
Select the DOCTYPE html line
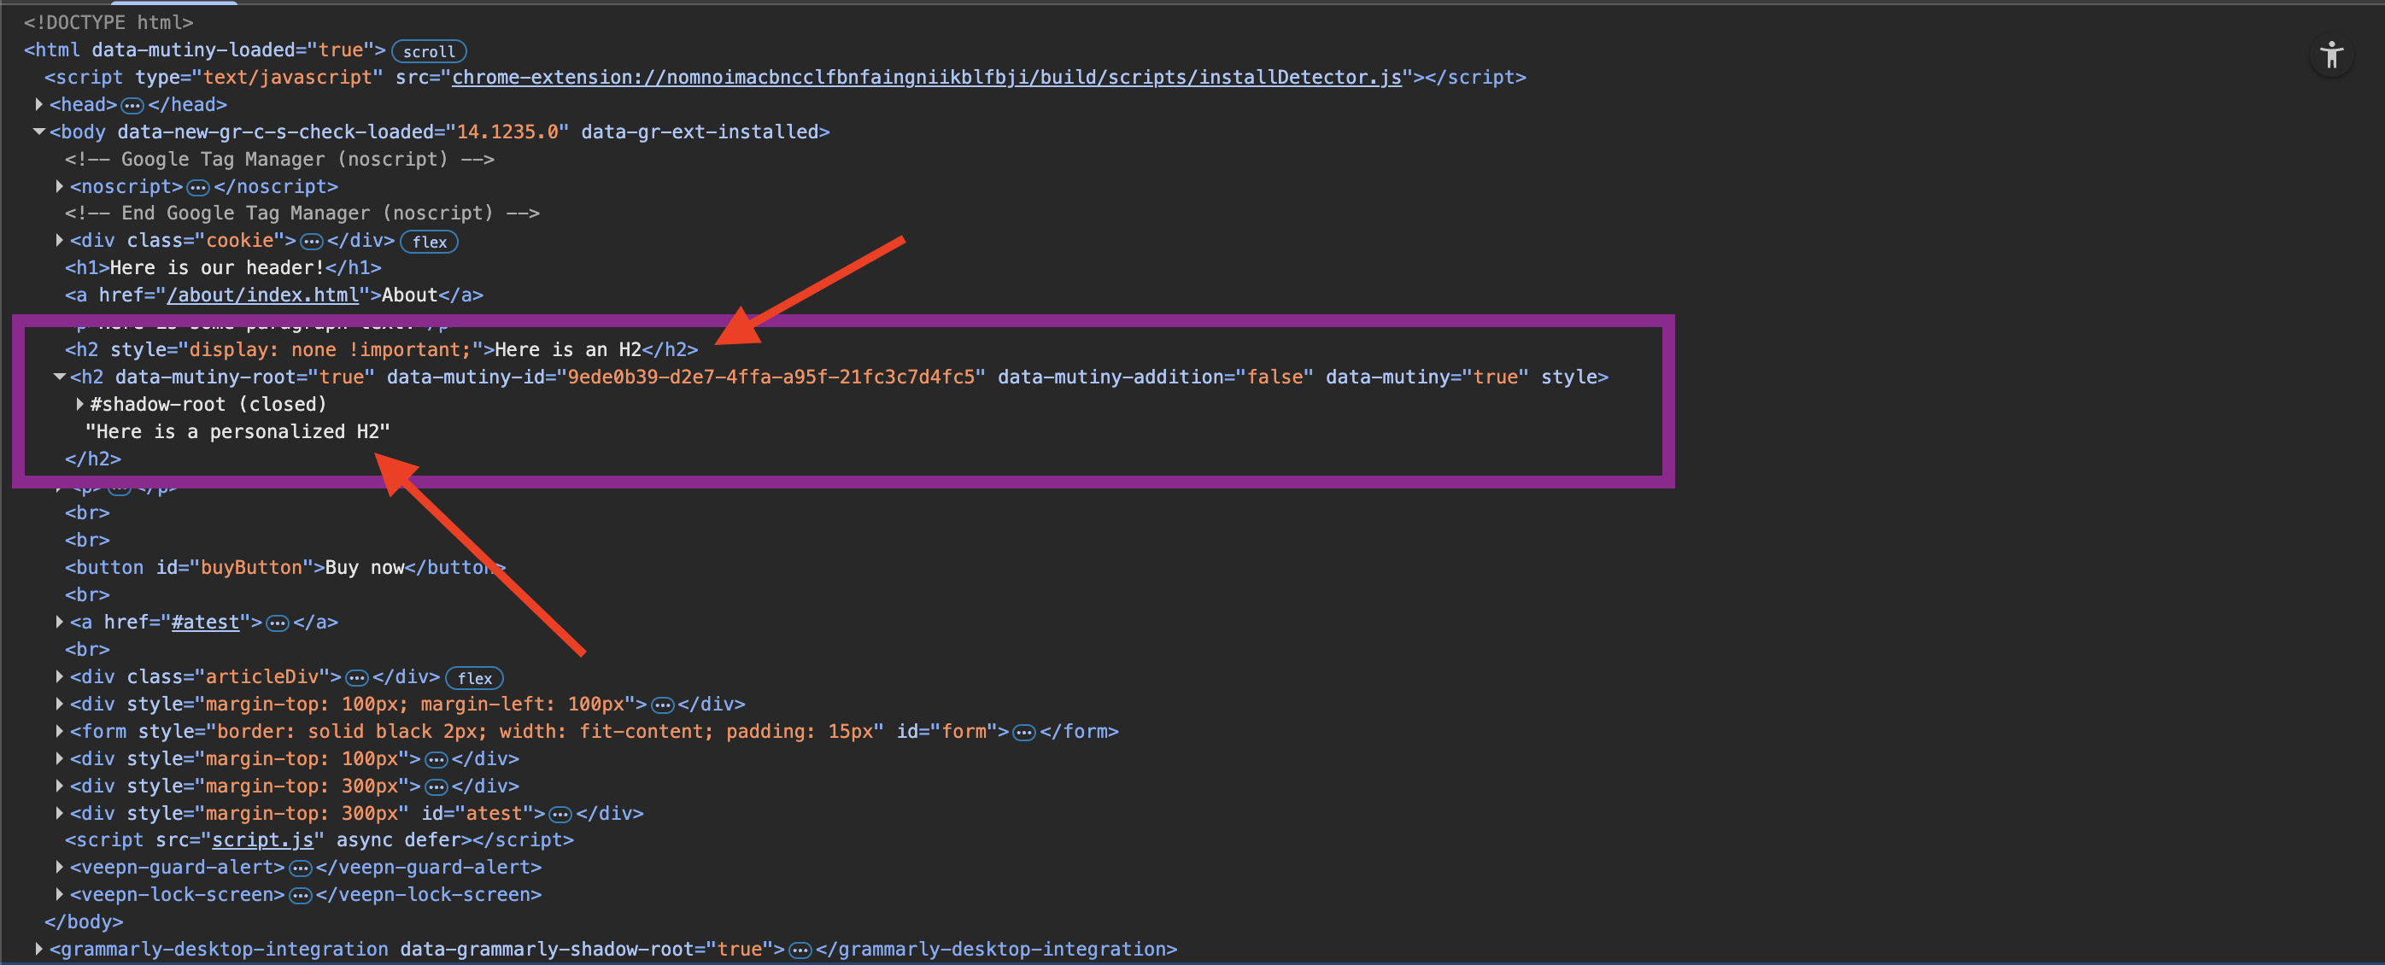[108, 22]
